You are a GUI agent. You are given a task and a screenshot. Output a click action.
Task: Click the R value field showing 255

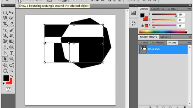(181, 15)
